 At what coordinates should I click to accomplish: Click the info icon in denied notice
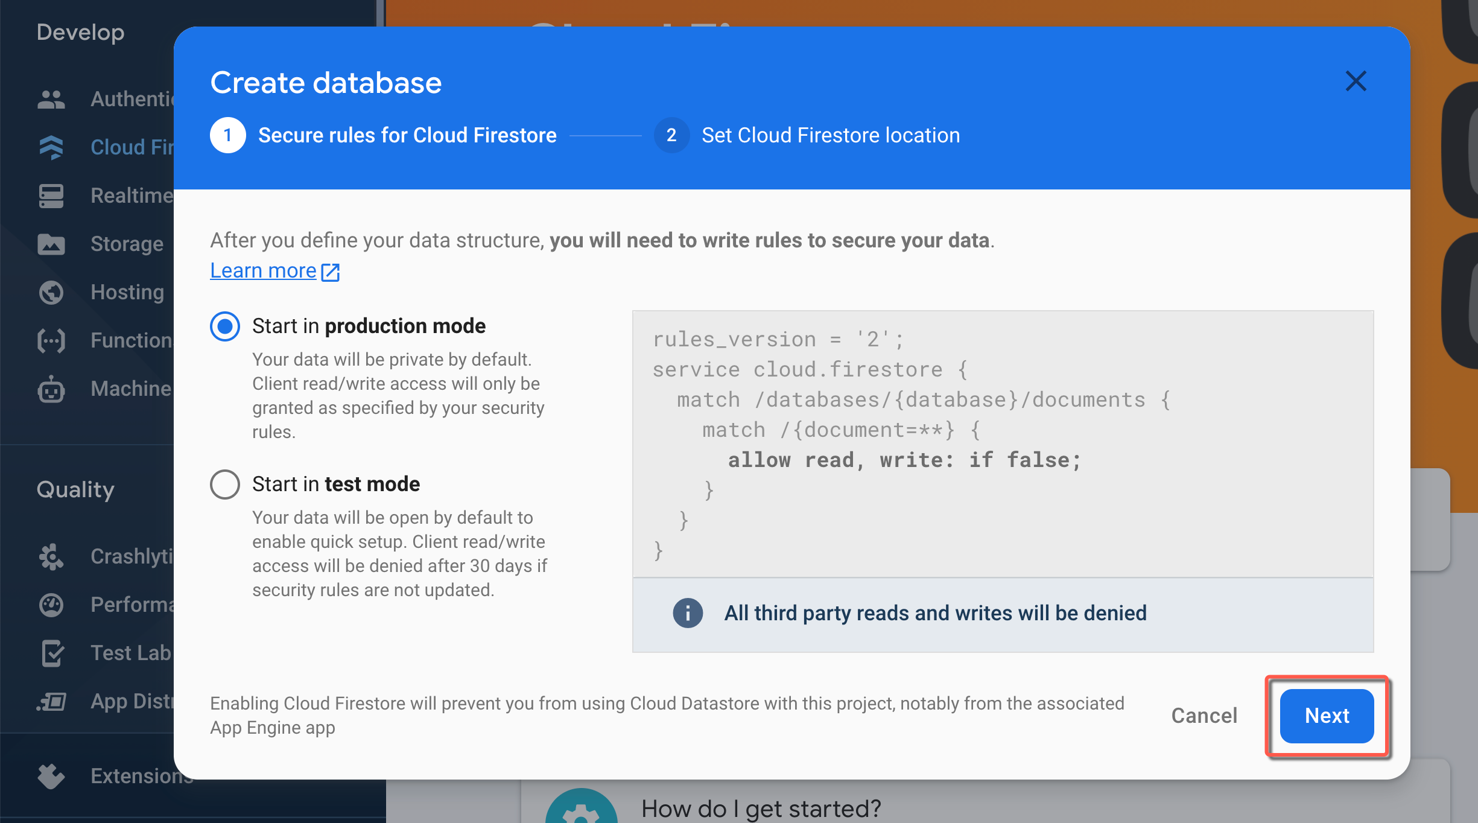(x=688, y=613)
